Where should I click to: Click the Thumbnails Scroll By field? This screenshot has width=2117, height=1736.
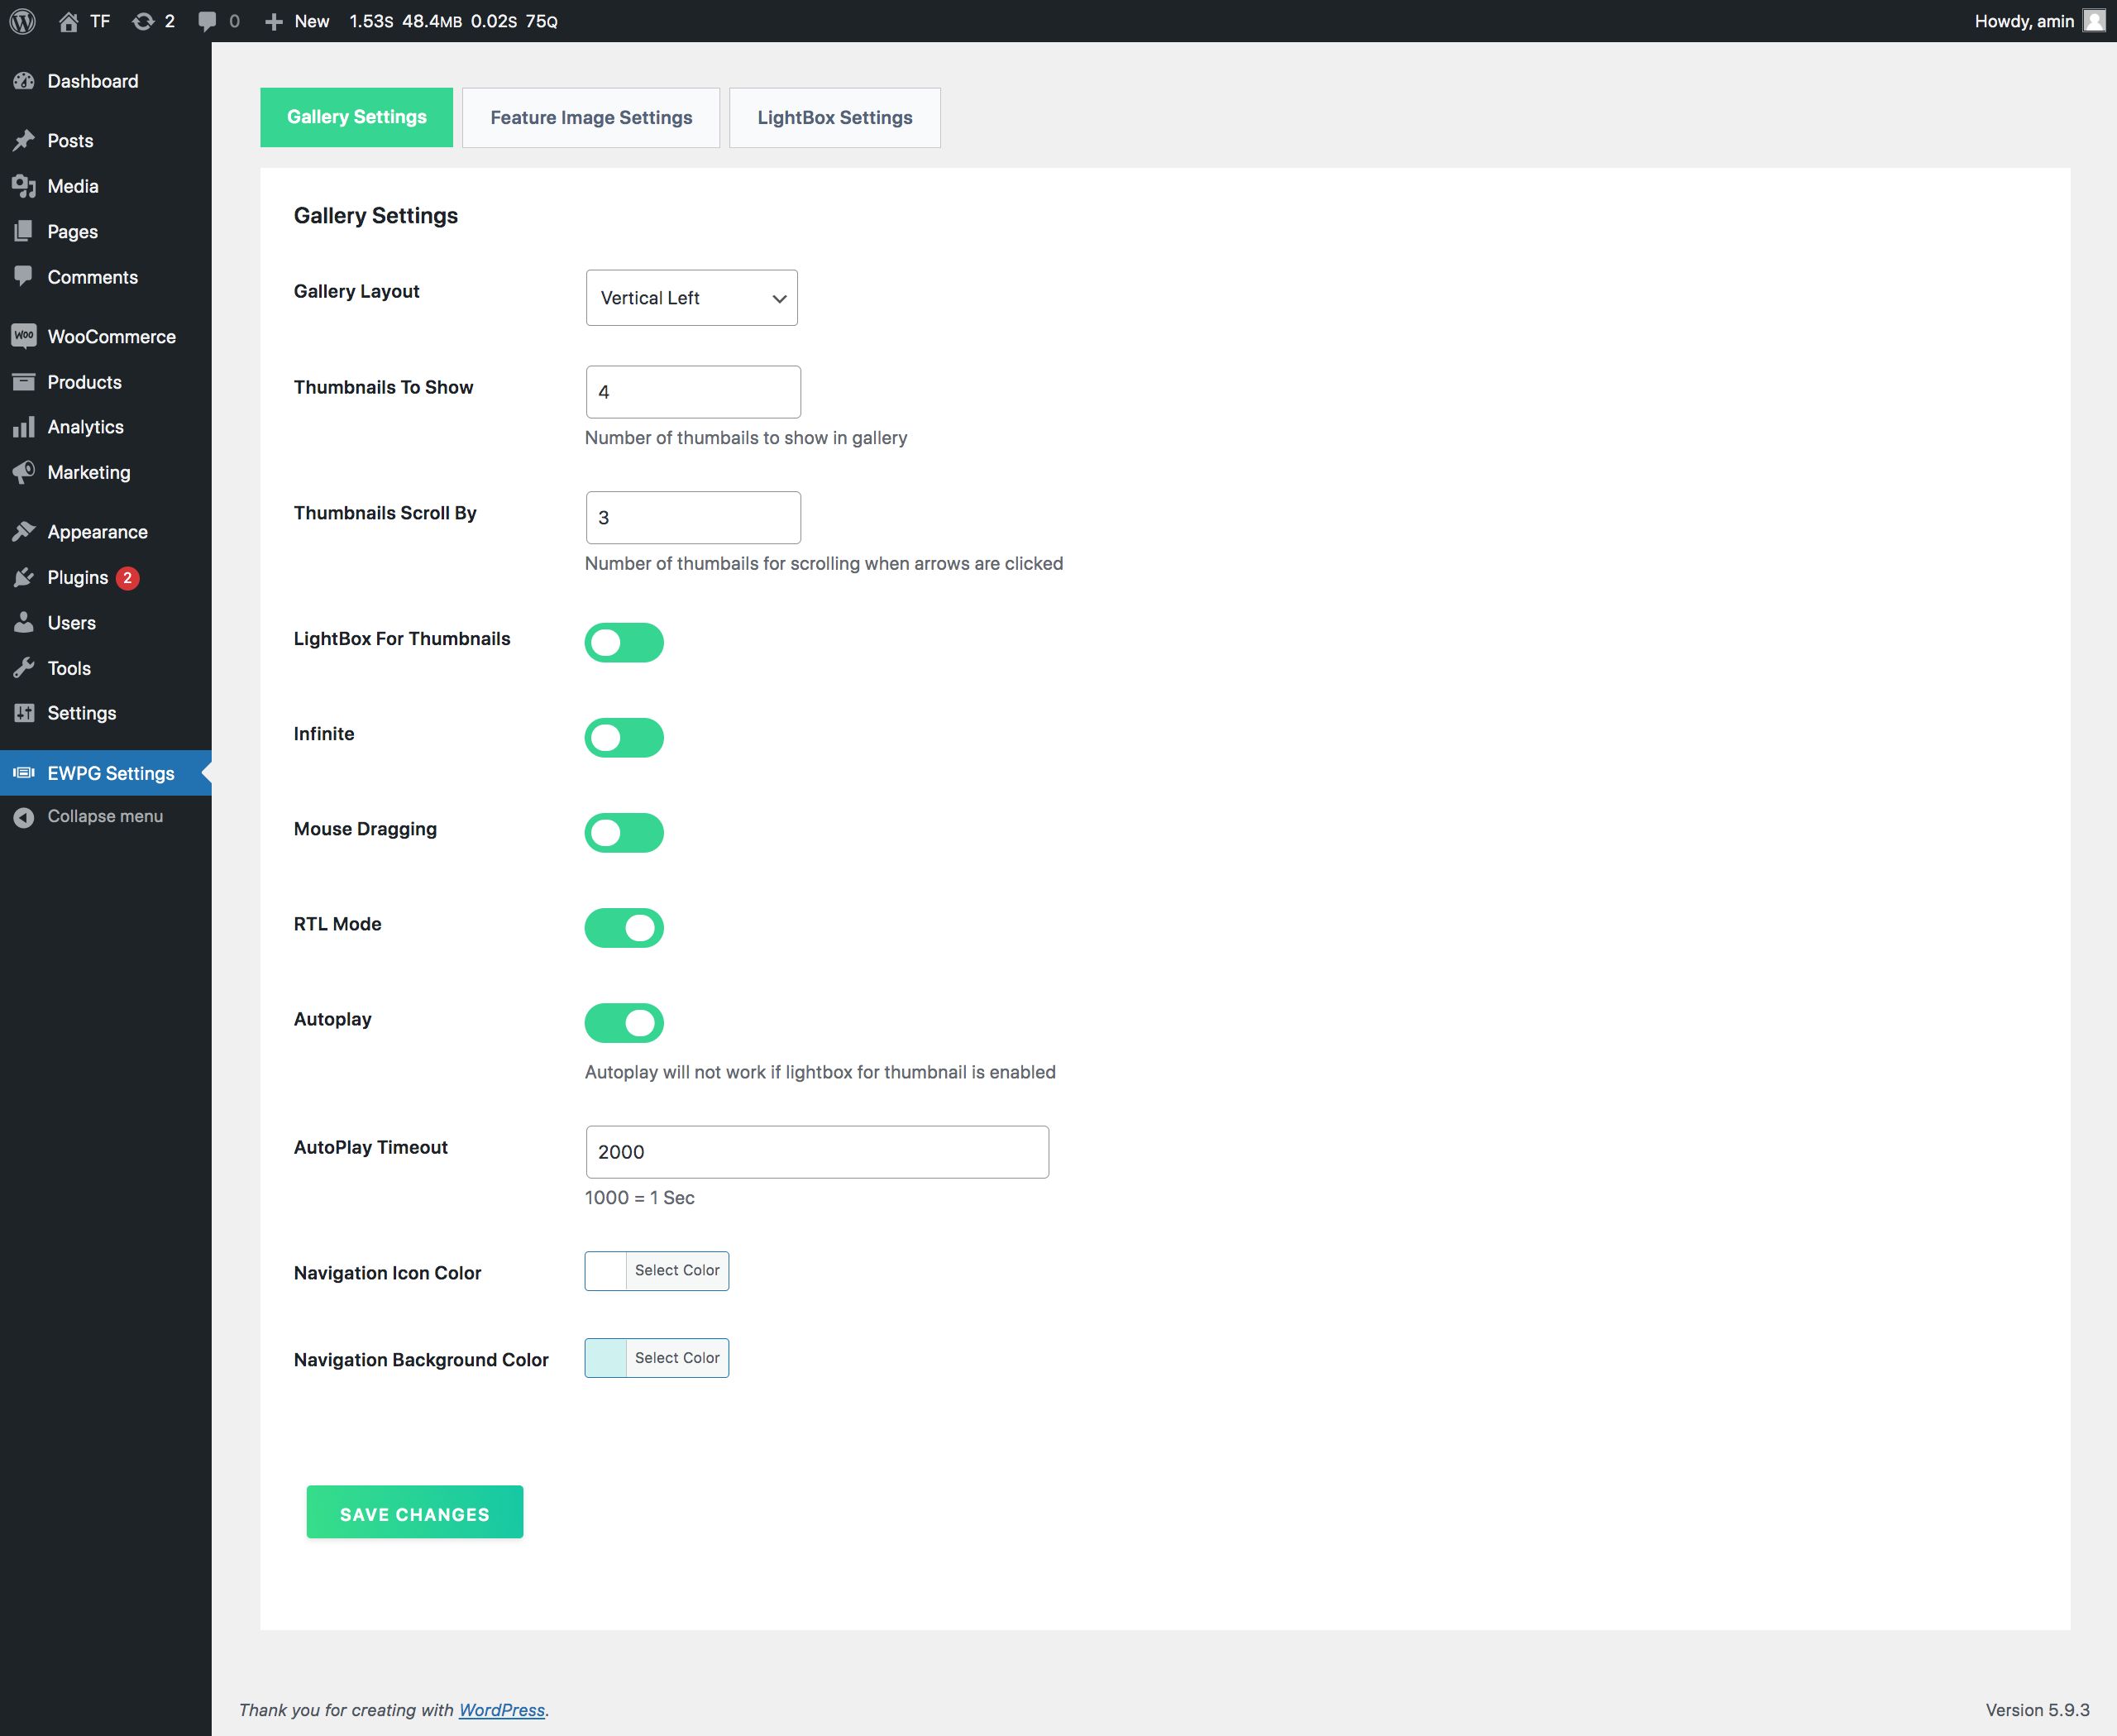pyautogui.click(x=693, y=518)
